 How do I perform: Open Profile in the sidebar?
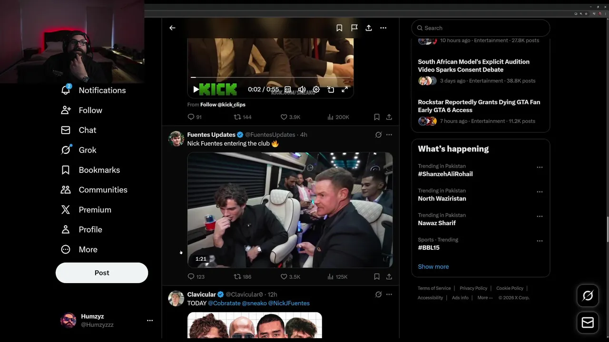pos(81,230)
